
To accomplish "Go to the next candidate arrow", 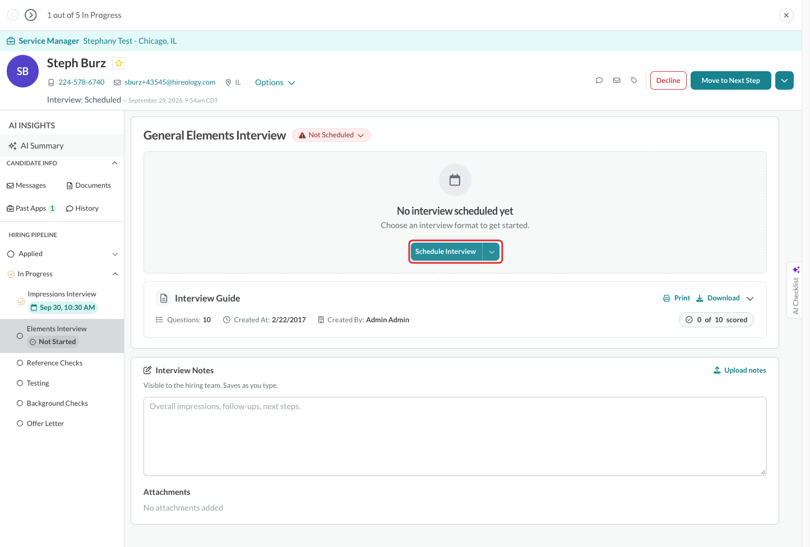I will tap(31, 15).
